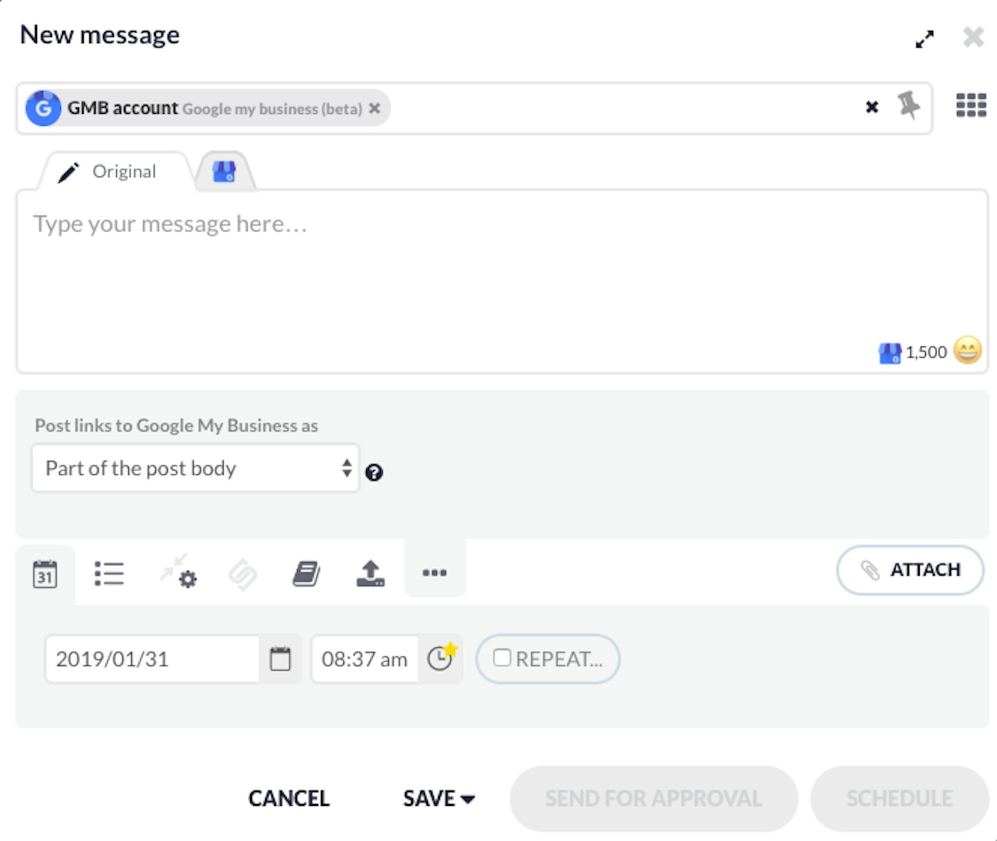This screenshot has height=841, width=997.
Task: Expand the more options ellipsis
Action: pyautogui.click(x=435, y=573)
